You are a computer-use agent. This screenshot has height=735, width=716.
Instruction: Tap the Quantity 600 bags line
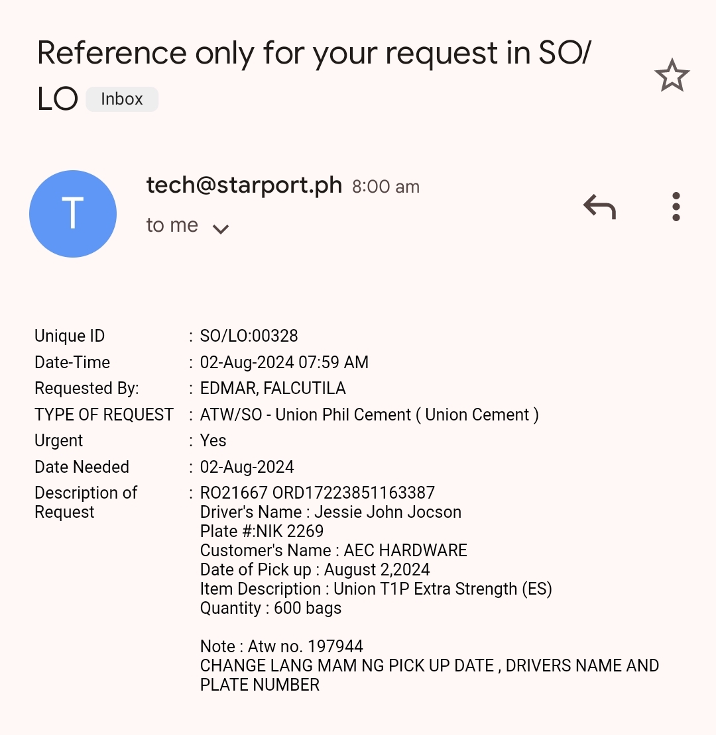click(x=270, y=609)
